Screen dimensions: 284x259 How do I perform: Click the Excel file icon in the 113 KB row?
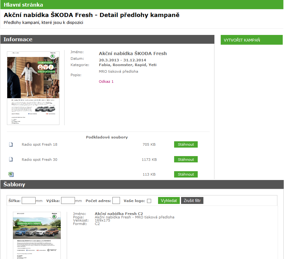[11, 174]
